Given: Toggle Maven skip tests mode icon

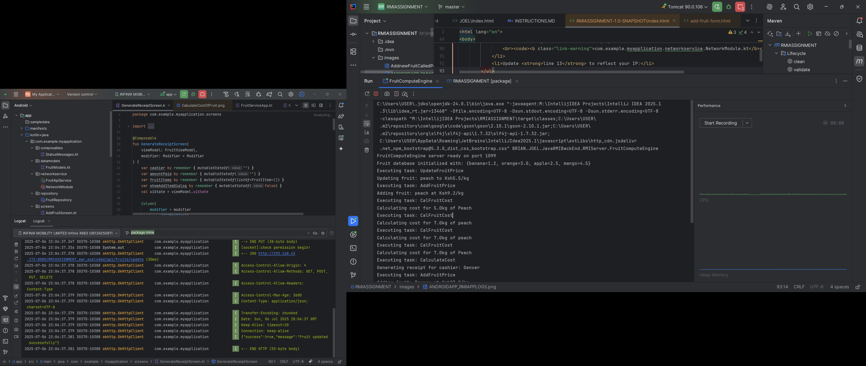Looking at the screenshot, I should pos(837,34).
